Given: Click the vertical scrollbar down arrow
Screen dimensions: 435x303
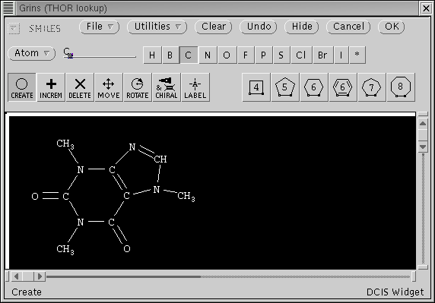Looking at the screenshot, I should pos(423,147).
